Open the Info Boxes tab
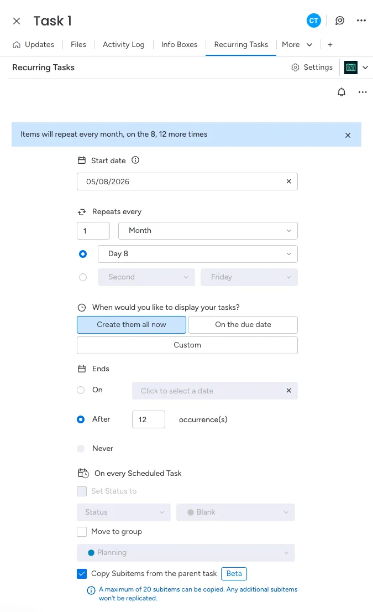This screenshot has width=373, height=612. tap(179, 45)
